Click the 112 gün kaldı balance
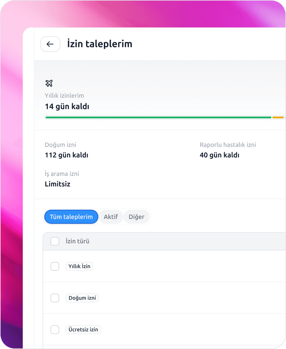 tap(67, 155)
